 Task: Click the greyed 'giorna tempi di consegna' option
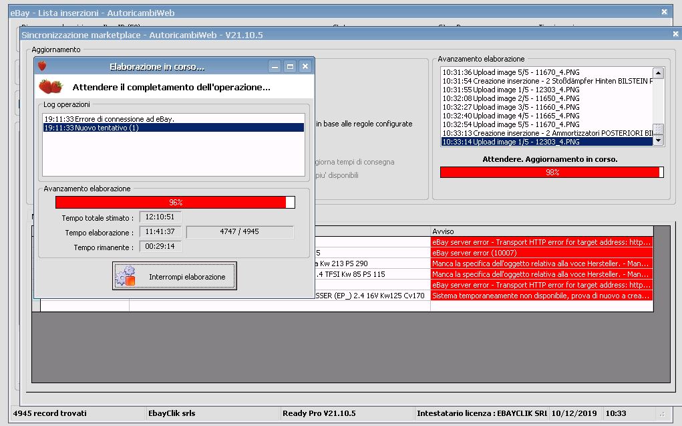coord(355,162)
